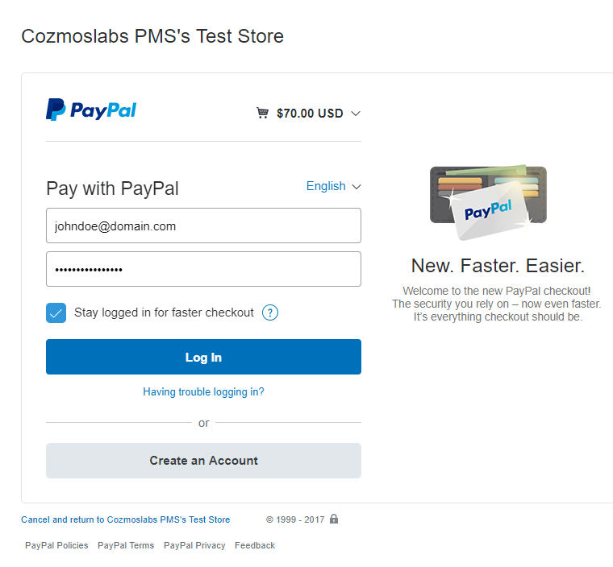Image resolution: width=613 pixels, height=567 pixels.
Task: Uncheck Stay logged in for faster checkout
Action: [x=56, y=312]
